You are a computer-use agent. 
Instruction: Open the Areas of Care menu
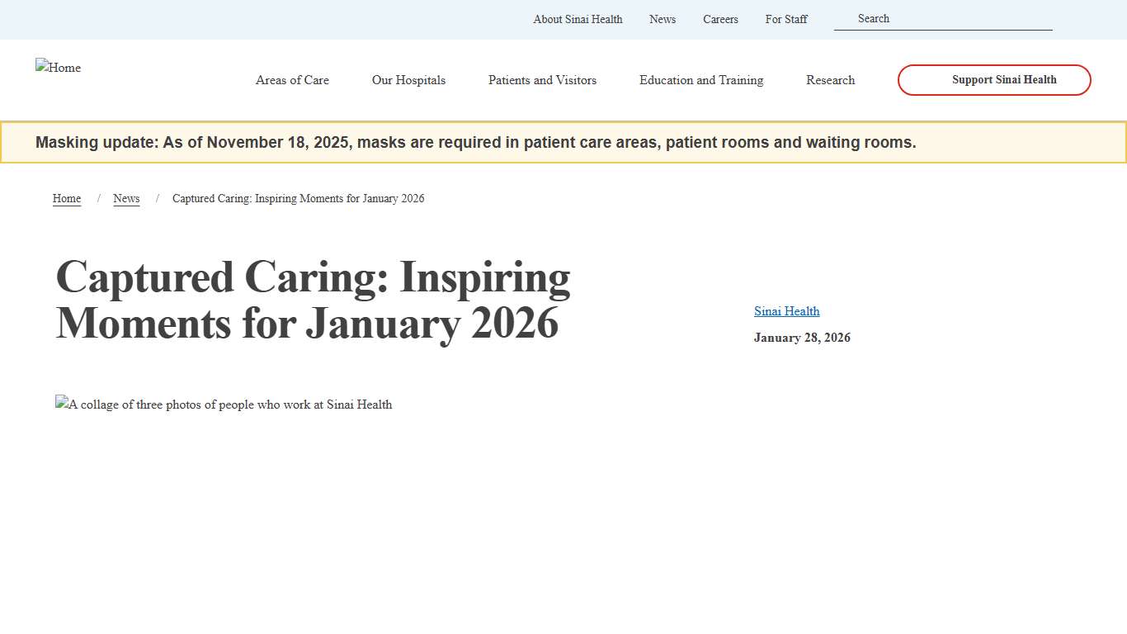click(292, 80)
